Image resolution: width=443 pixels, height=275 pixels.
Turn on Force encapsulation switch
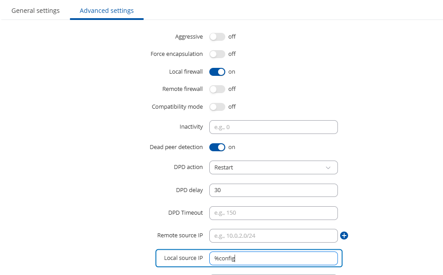[217, 54]
